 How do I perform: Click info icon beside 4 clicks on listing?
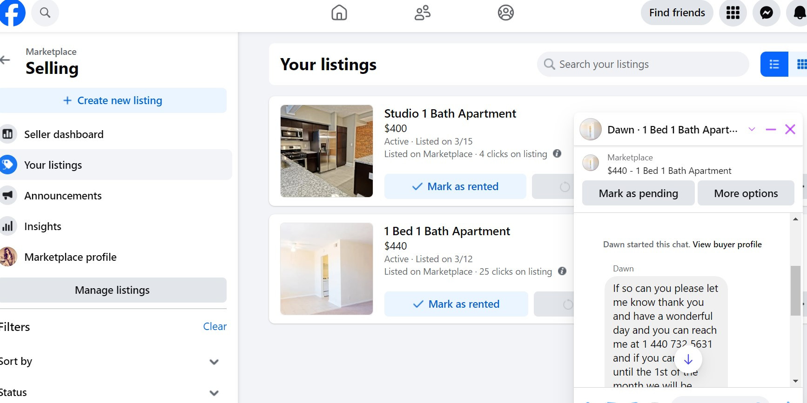[x=557, y=153]
